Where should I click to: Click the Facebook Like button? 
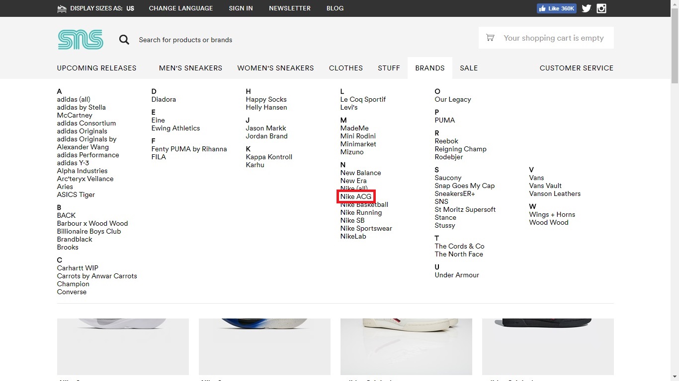pyautogui.click(x=556, y=8)
